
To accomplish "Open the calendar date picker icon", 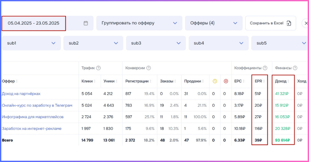I will (86, 23).
